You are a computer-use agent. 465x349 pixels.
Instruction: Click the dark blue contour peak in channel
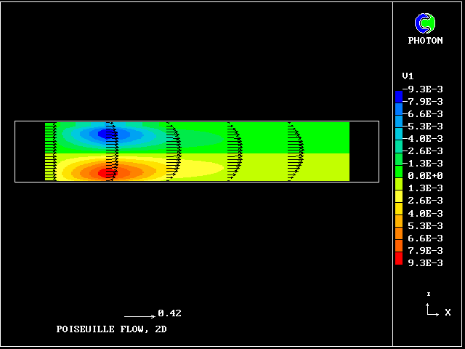(107, 133)
